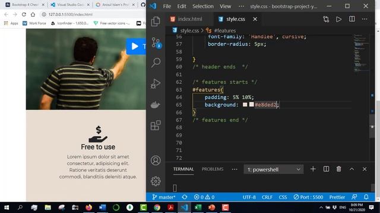Click UTF-8 encoding in status bar

249,197
